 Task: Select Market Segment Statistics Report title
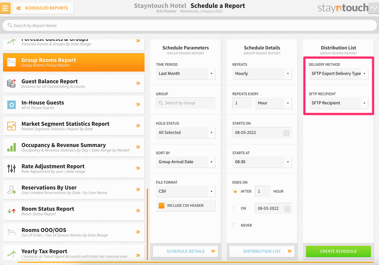(x=66, y=124)
